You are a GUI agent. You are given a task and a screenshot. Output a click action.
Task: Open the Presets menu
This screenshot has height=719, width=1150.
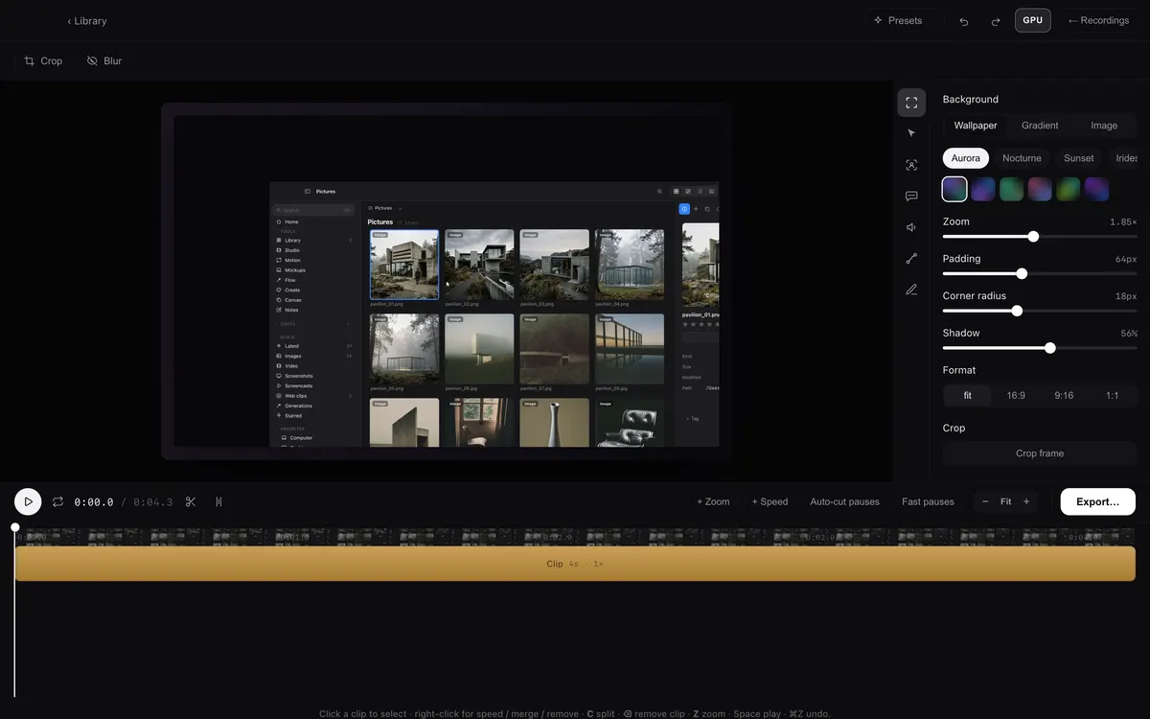click(898, 20)
